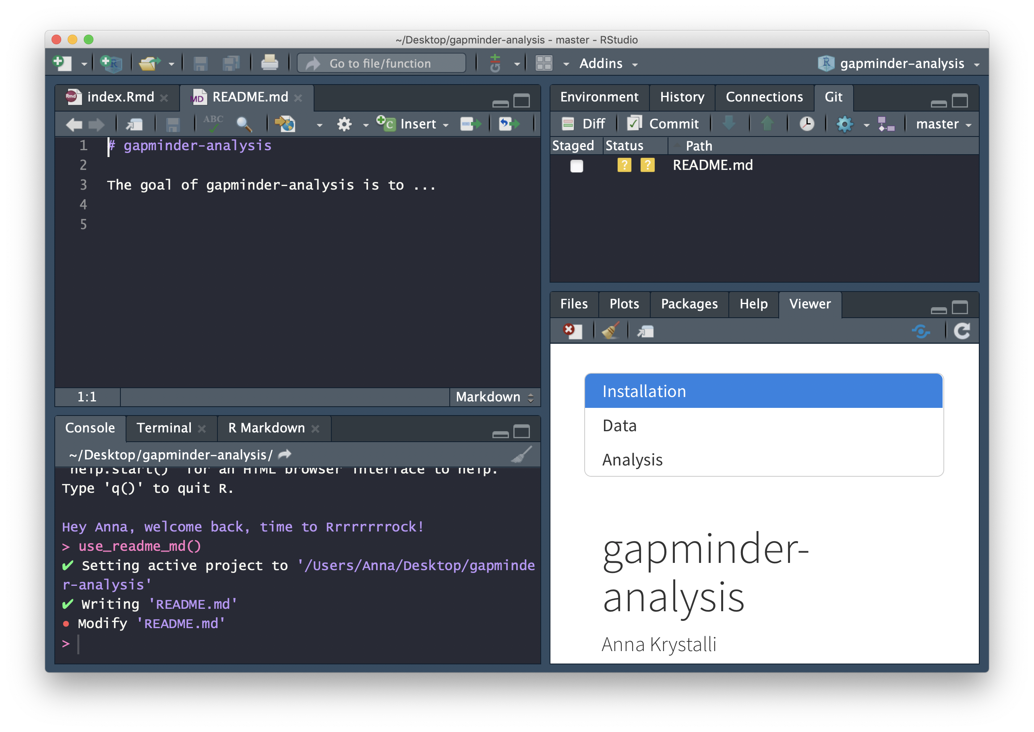Click the Git Push up arrow icon

click(x=767, y=124)
